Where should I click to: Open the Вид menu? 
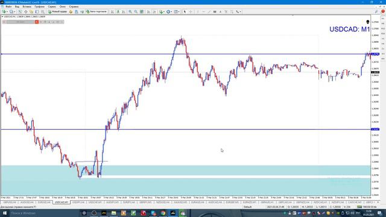(x=17, y=7)
